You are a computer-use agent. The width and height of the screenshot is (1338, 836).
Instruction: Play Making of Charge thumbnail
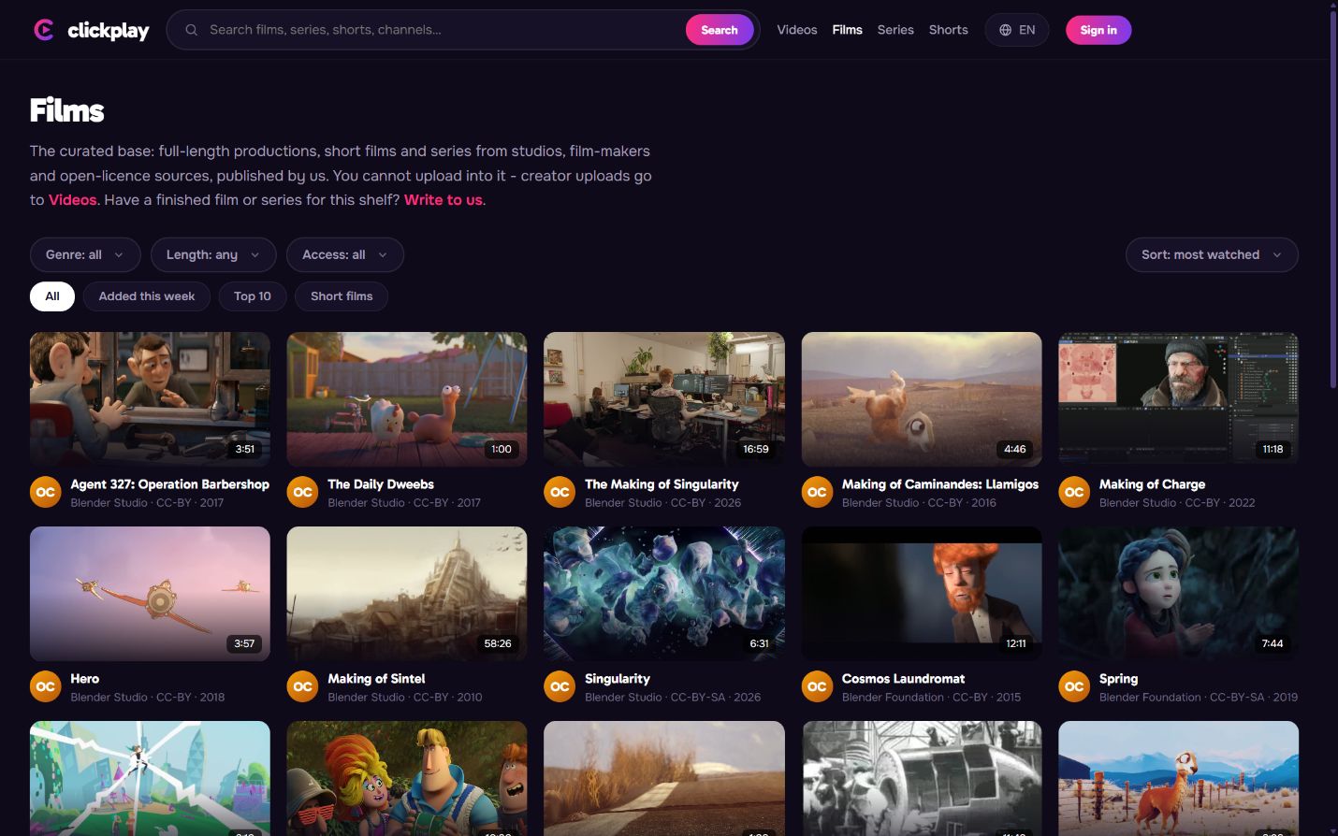pyautogui.click(x=1178, y=399)
